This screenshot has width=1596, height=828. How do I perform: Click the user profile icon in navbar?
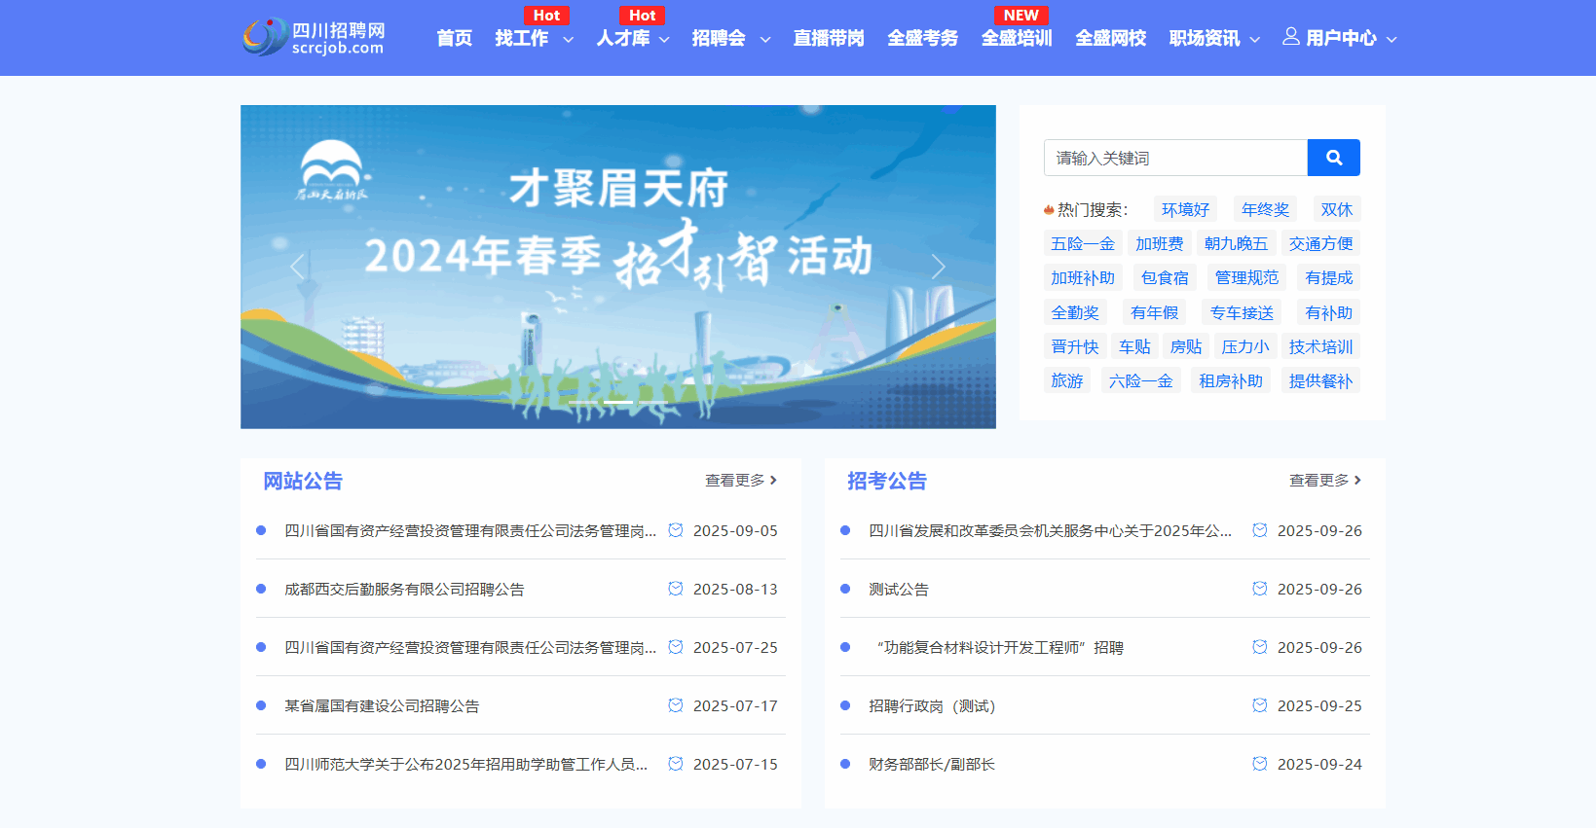[1290, 37]
